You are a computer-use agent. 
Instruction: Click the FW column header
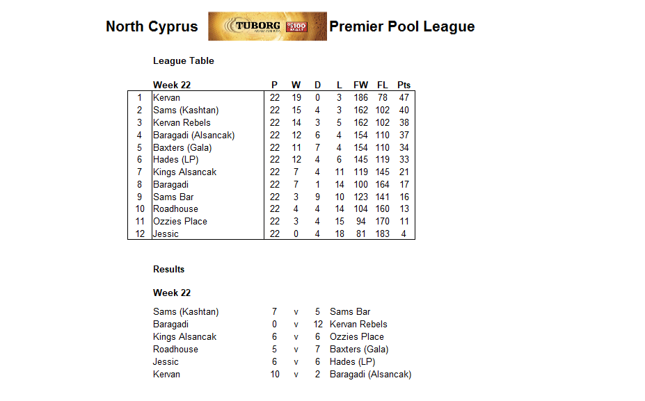(x=360, y=85)
